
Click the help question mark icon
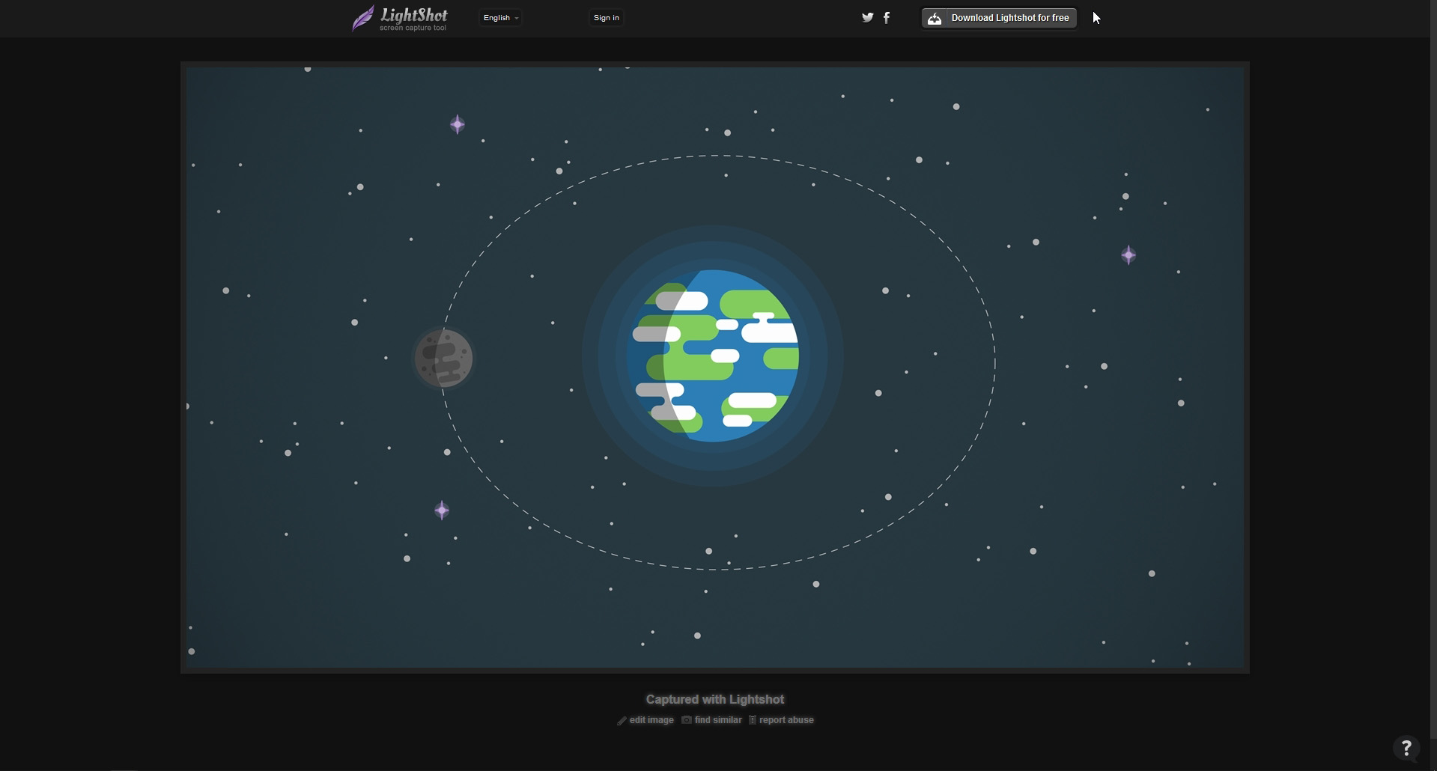(x=1406, y=747)
